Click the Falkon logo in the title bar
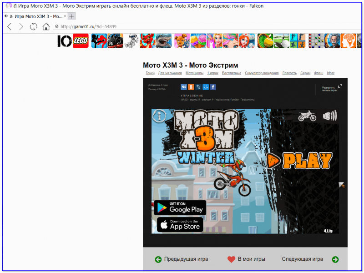The image size is (364, 273). (9, 5)
